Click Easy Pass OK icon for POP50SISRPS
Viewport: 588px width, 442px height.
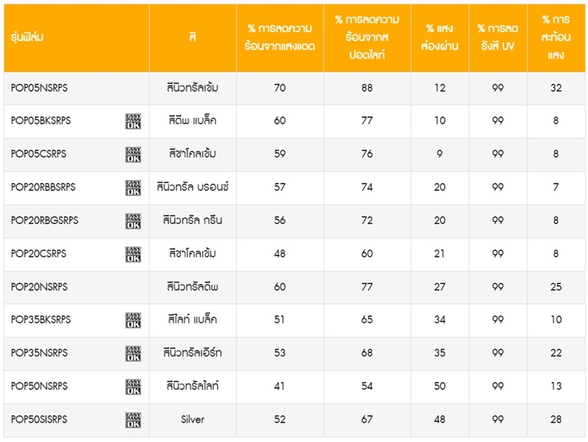[x=133, y=420]
